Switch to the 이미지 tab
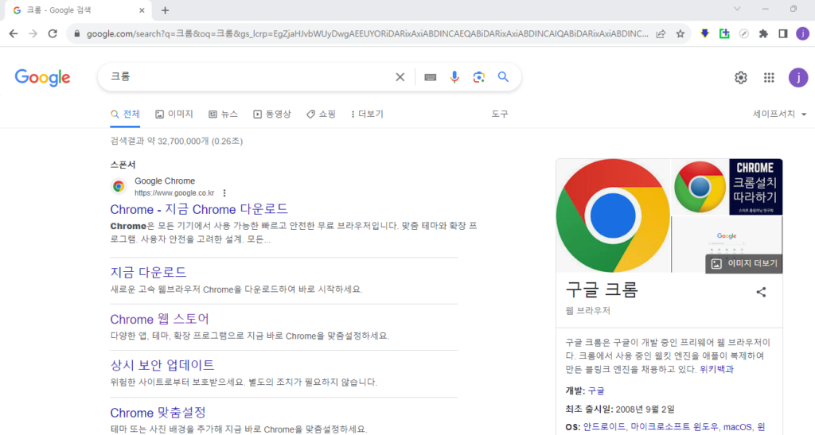Viewport: 815px width, 435px height. (x=174, y=115)
